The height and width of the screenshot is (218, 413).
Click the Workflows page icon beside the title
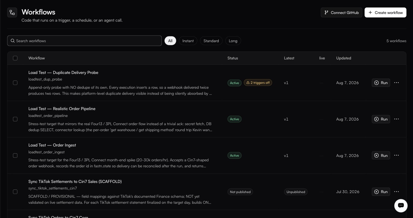[x=12, y=12]
